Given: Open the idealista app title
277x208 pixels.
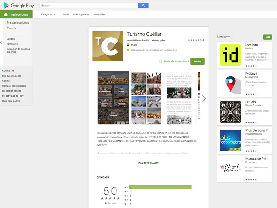Looking at the screenshot, I should [x=252, y=45].
